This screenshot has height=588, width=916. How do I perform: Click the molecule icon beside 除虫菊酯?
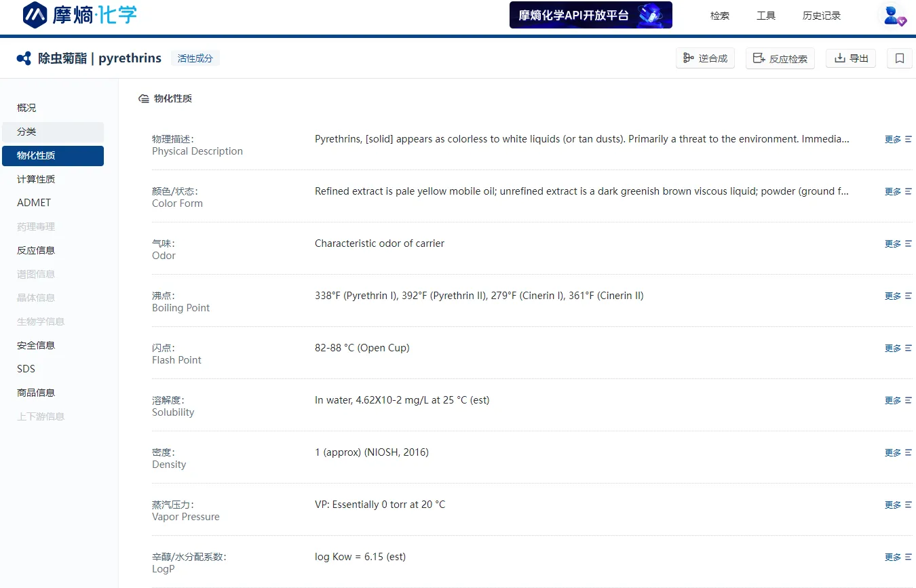(x=24, y=58)
